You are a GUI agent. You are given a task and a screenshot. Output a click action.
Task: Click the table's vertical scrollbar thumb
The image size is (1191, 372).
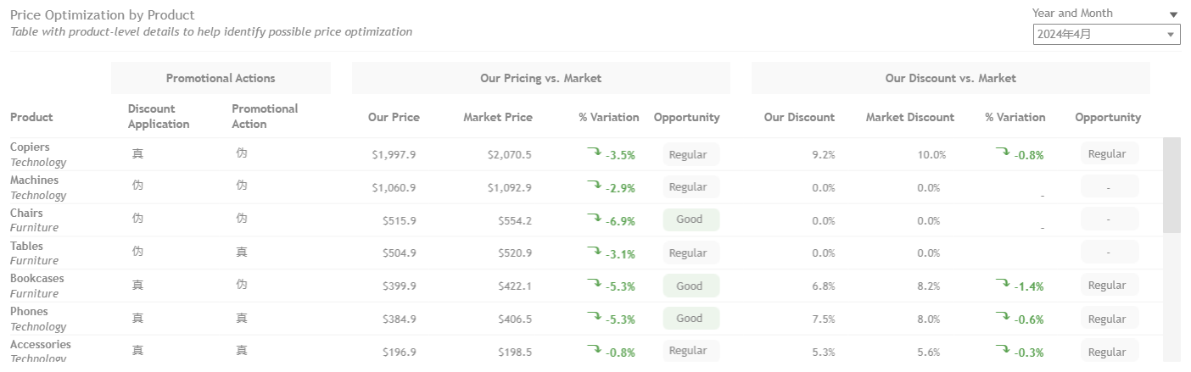[1171, 185]
